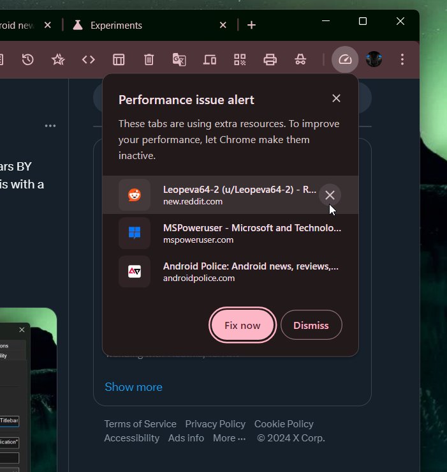
Task: Close the Experiments tab
Action: coord(223,25)
